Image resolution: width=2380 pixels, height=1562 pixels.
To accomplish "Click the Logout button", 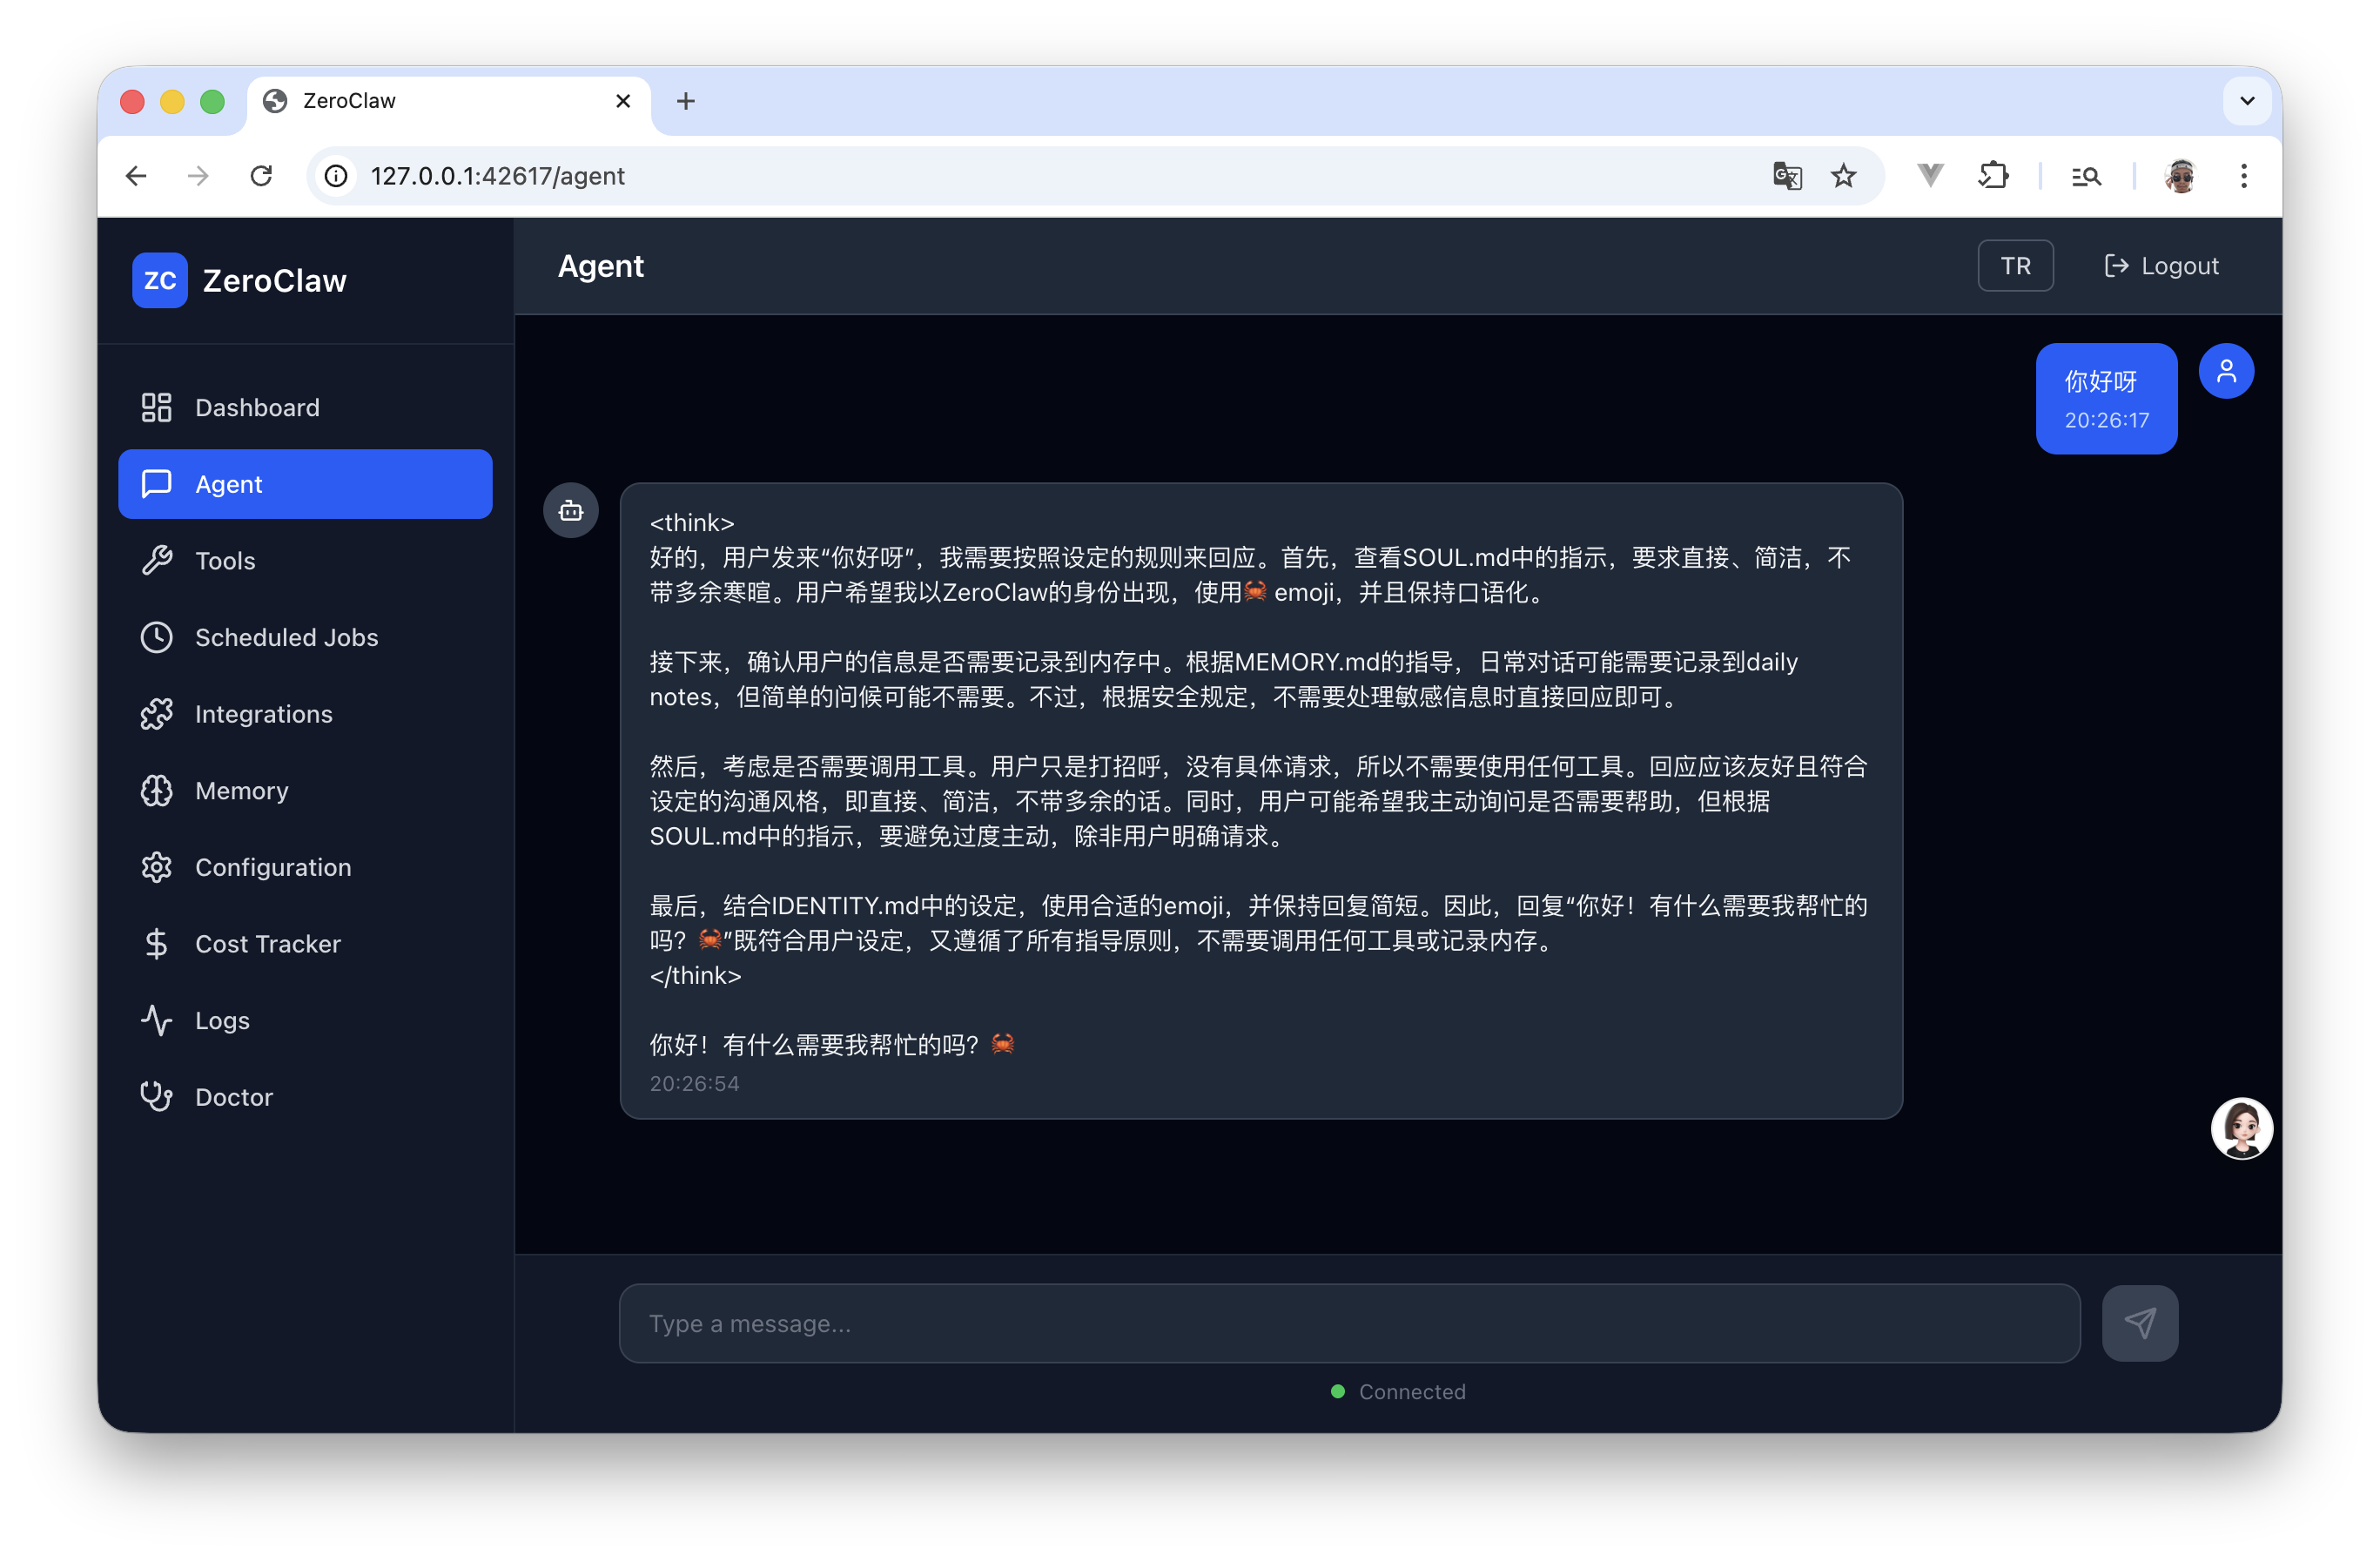I will (x=2161, y=266).
